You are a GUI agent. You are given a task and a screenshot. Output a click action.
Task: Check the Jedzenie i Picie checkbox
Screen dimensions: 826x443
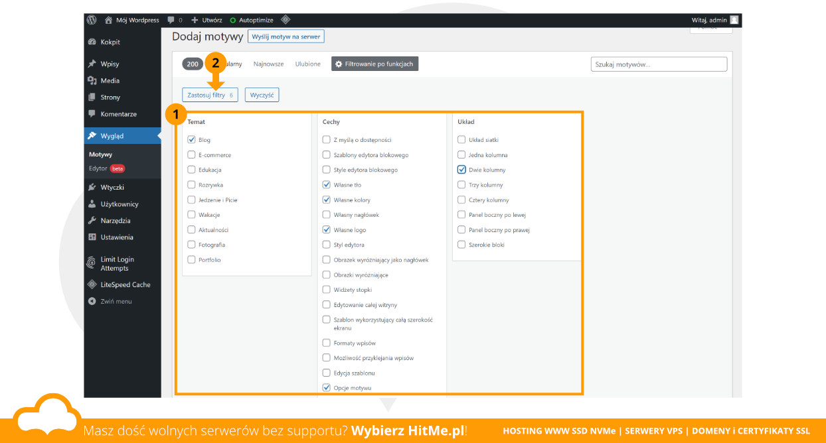192,200
